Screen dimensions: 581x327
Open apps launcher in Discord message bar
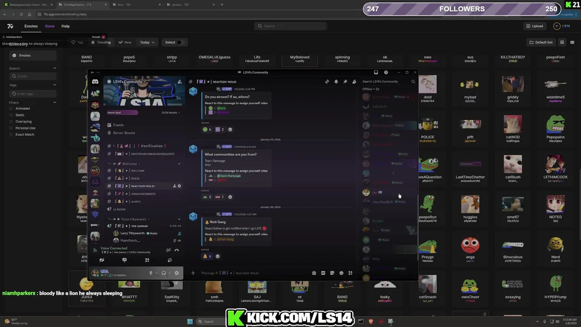point(350,273)
